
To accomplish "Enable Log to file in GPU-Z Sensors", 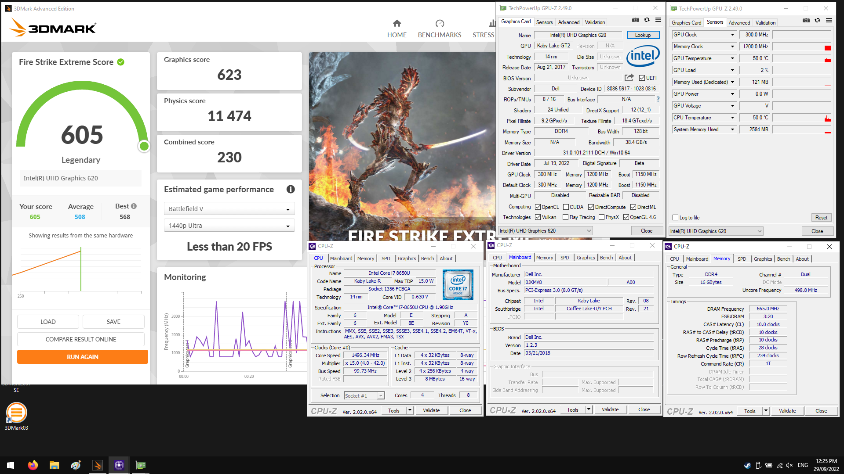I will pos(676,218).
